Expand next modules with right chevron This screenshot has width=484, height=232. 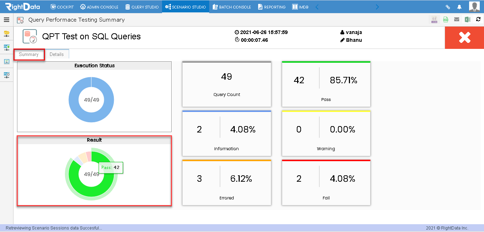pyautogui.click(x=377, y=7)
